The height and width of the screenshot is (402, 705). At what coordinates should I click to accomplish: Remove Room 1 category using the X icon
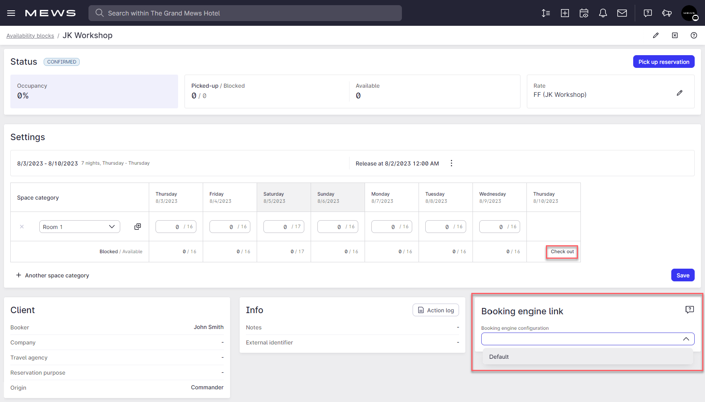(22, 226)
